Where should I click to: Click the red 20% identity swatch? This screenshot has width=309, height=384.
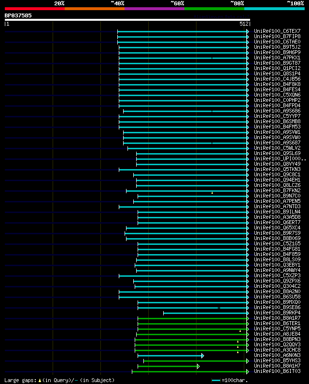click(x=35, y=9)
